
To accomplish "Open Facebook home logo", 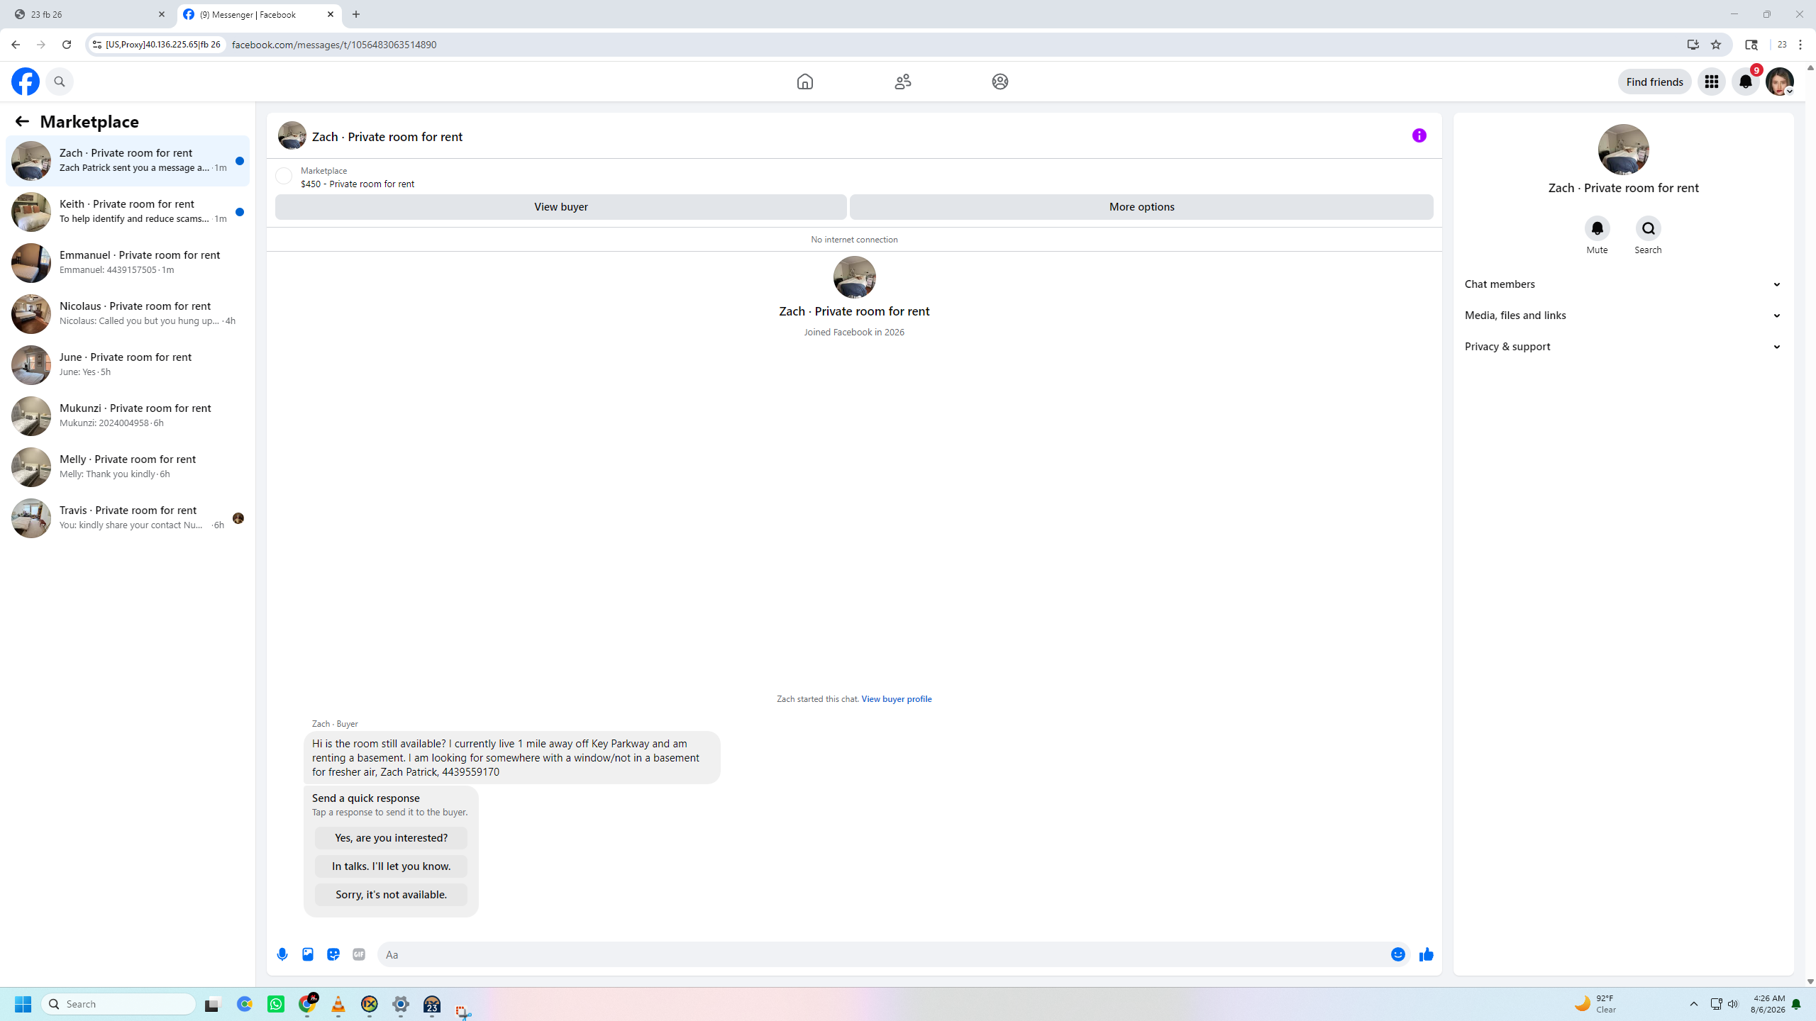I will [26, 82].
